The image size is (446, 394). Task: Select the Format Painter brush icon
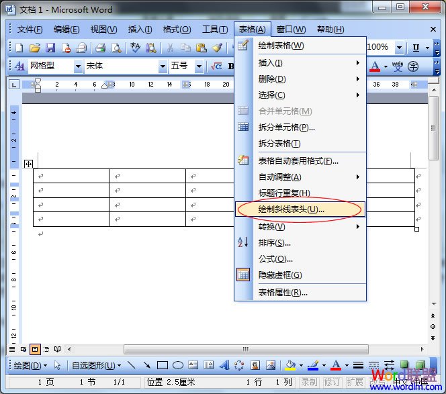[x=218, y=48]
